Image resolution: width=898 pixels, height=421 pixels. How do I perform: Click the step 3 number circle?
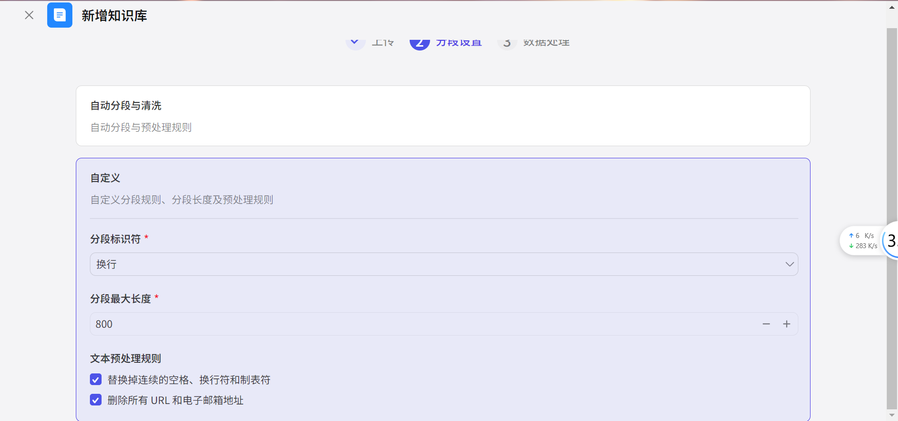point(507,43)
